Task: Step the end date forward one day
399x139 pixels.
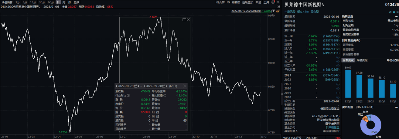Action: point(166,86)
